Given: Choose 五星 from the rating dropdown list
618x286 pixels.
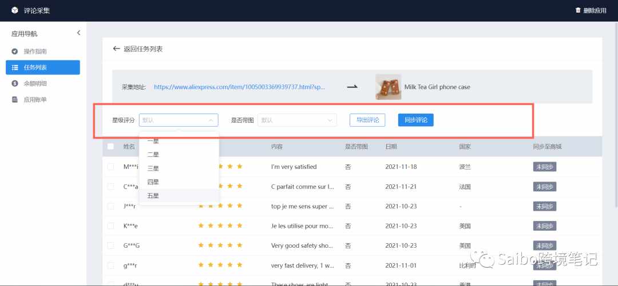Looking at the screenshot, I should (x=179, y=195).
